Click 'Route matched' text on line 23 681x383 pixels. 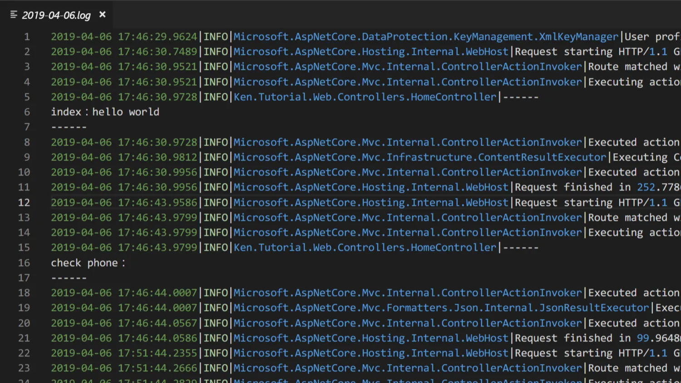[x=628, y=368]
